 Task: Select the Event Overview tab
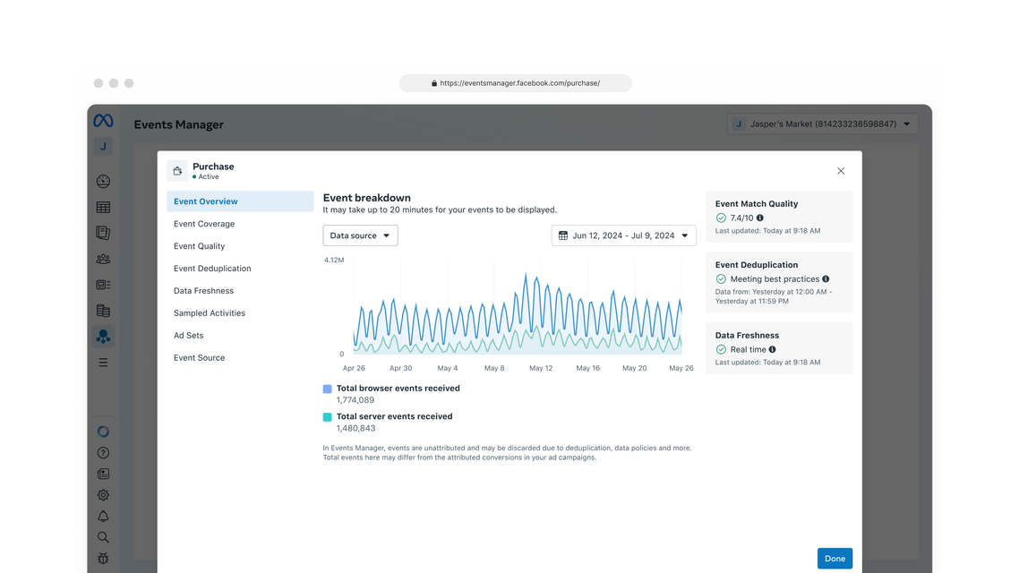click(240, 201)
